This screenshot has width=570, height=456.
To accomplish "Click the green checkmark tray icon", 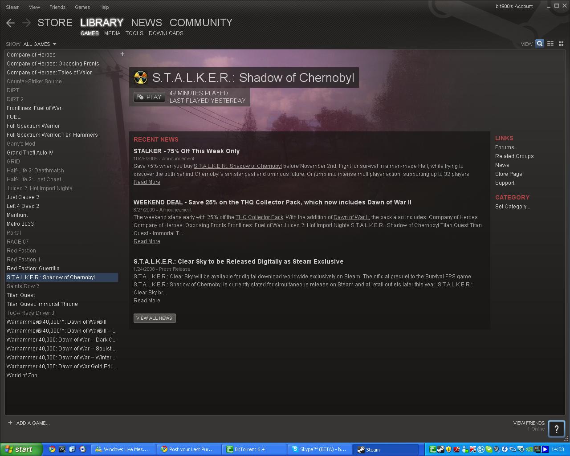I will click(x=489, y=449).
